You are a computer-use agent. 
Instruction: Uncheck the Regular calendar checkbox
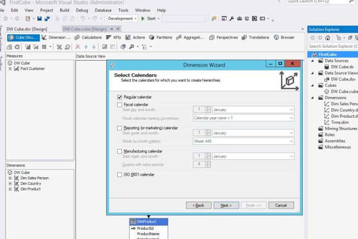point(120,96)
